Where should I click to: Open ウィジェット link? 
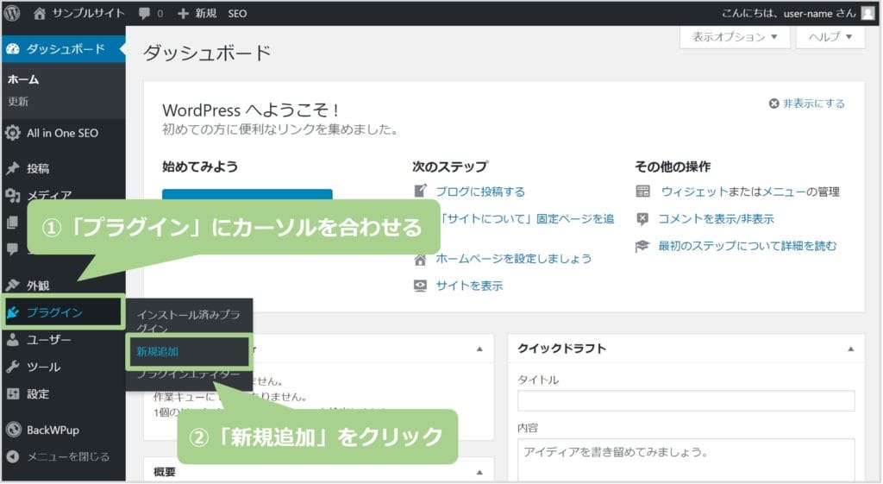point(695,192)
